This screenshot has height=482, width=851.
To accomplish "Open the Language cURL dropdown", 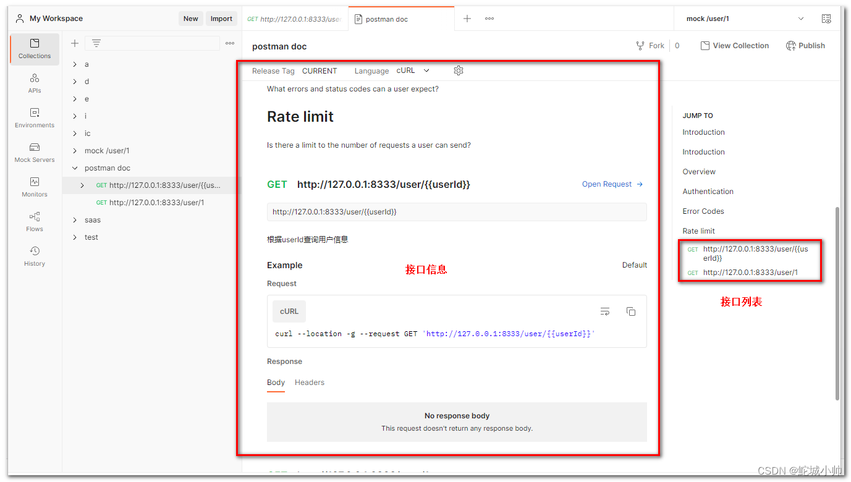I will pyautogui.click(x=413, y=70).
